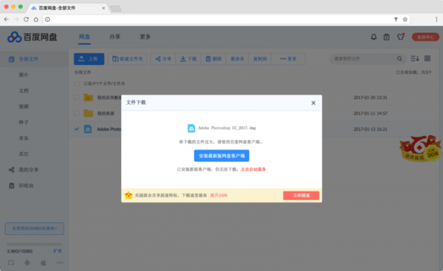This screenshot has height=271, width=443.
Task: Click the sort order icon
Action: pos(415,58)
